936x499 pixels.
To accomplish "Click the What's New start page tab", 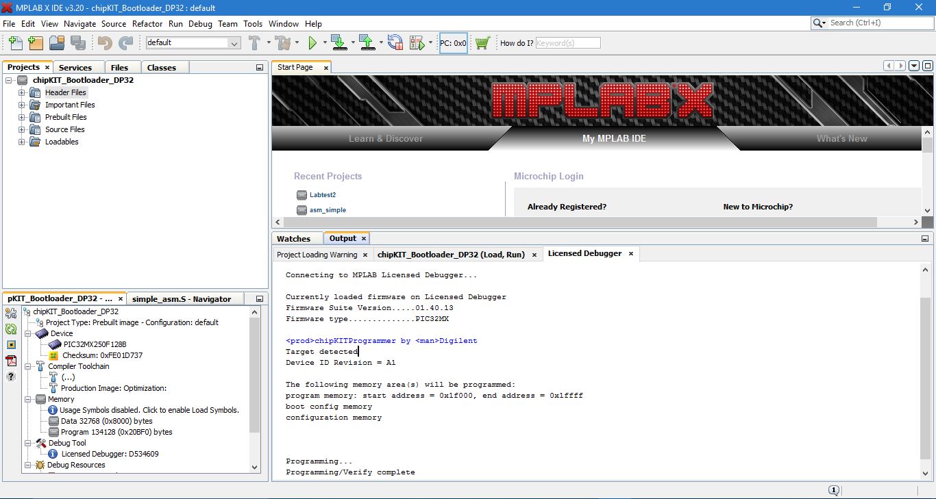I will coord(841,139).
